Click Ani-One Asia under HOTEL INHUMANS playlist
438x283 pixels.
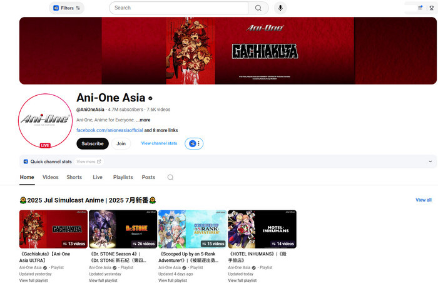[x=239, y=267]
